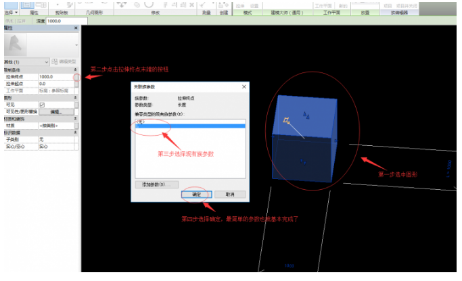Collapse the 限制条件 section
The image size is (462, 281).
[76, 70]
